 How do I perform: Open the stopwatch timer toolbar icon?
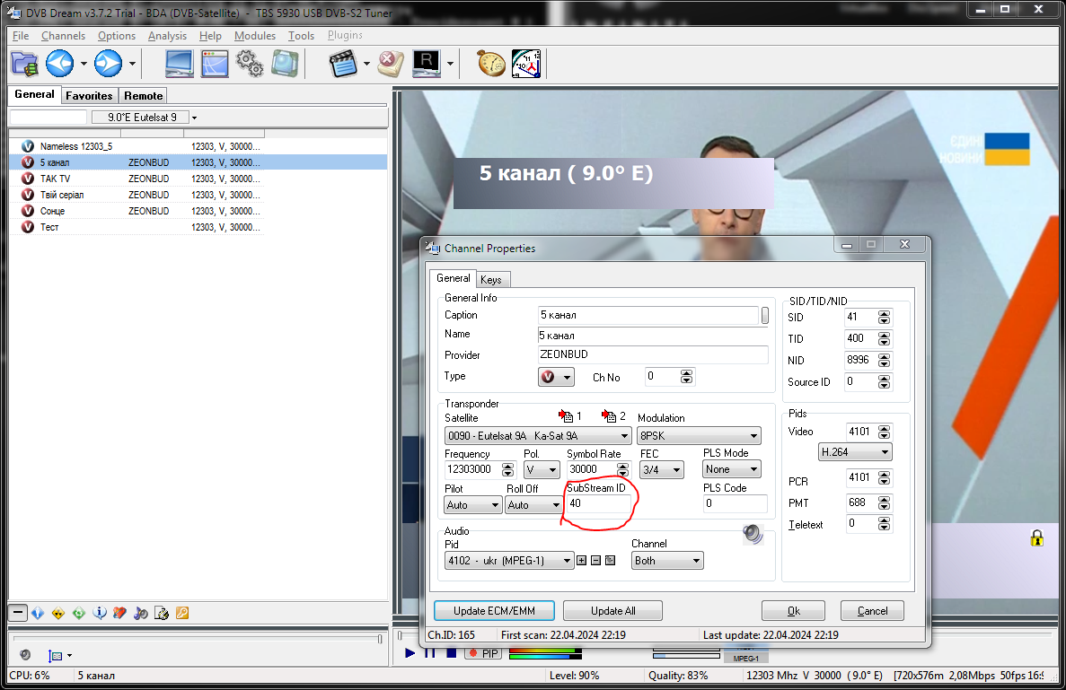491,64
